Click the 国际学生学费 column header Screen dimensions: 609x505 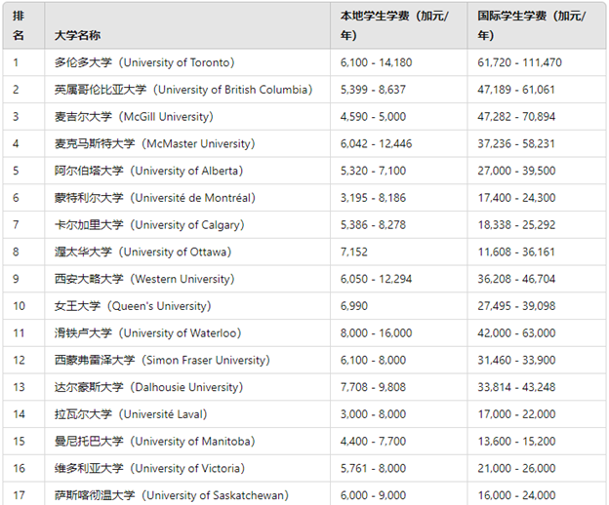coord(537,25)
